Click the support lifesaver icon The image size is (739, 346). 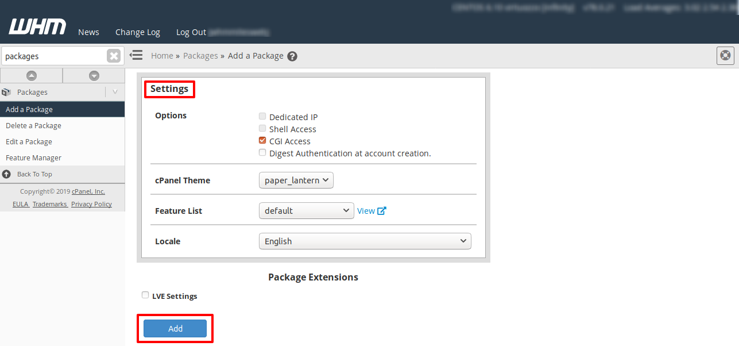(x=725, y=56)
